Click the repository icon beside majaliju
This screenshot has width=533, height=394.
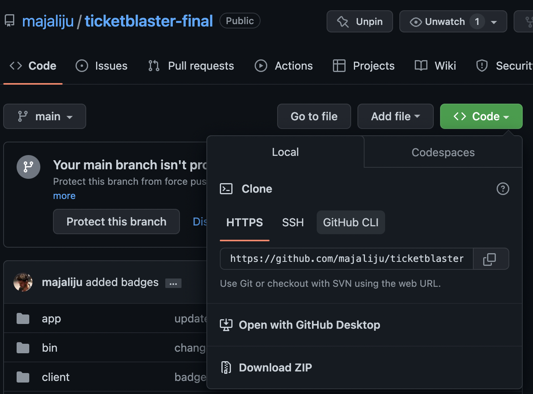point(9,21)
